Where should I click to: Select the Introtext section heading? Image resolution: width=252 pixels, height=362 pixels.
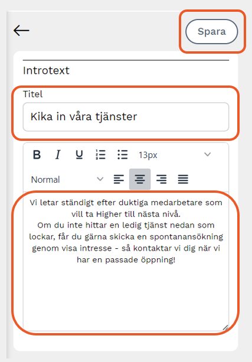point(46,70)
